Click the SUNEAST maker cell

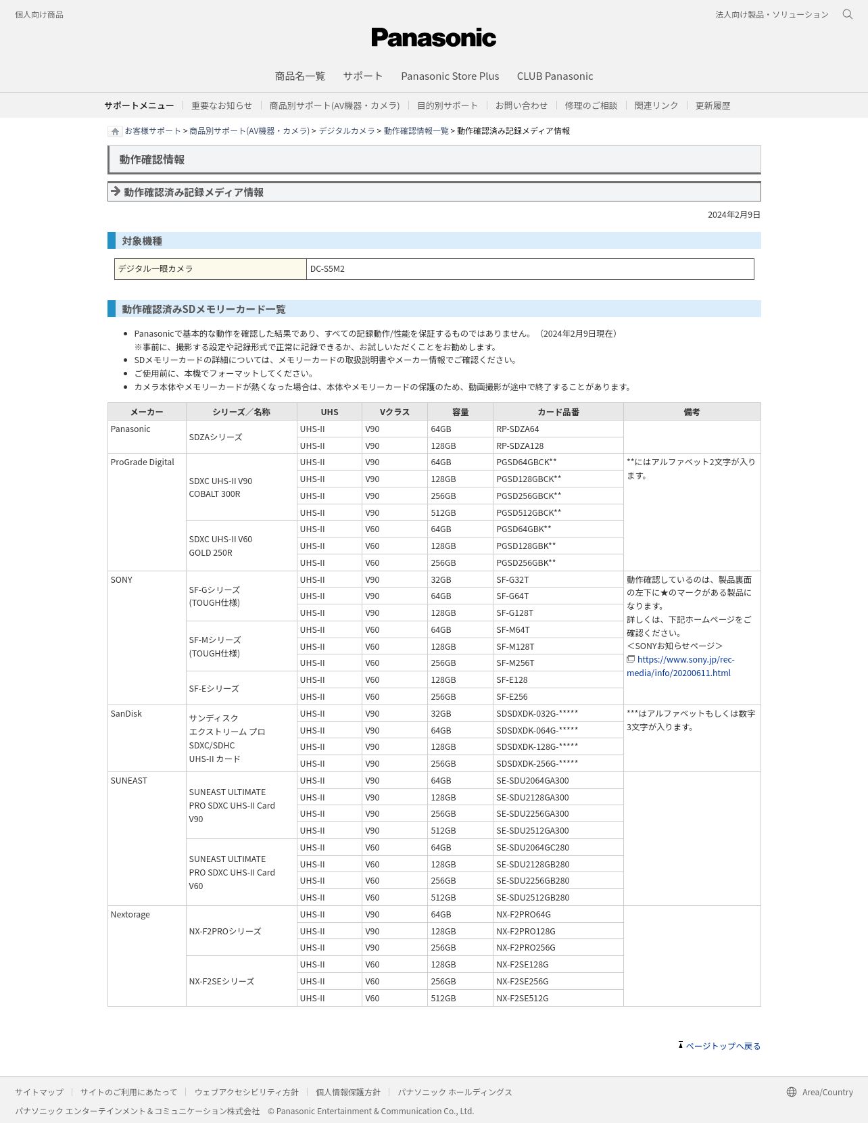[x=147, y=839]
